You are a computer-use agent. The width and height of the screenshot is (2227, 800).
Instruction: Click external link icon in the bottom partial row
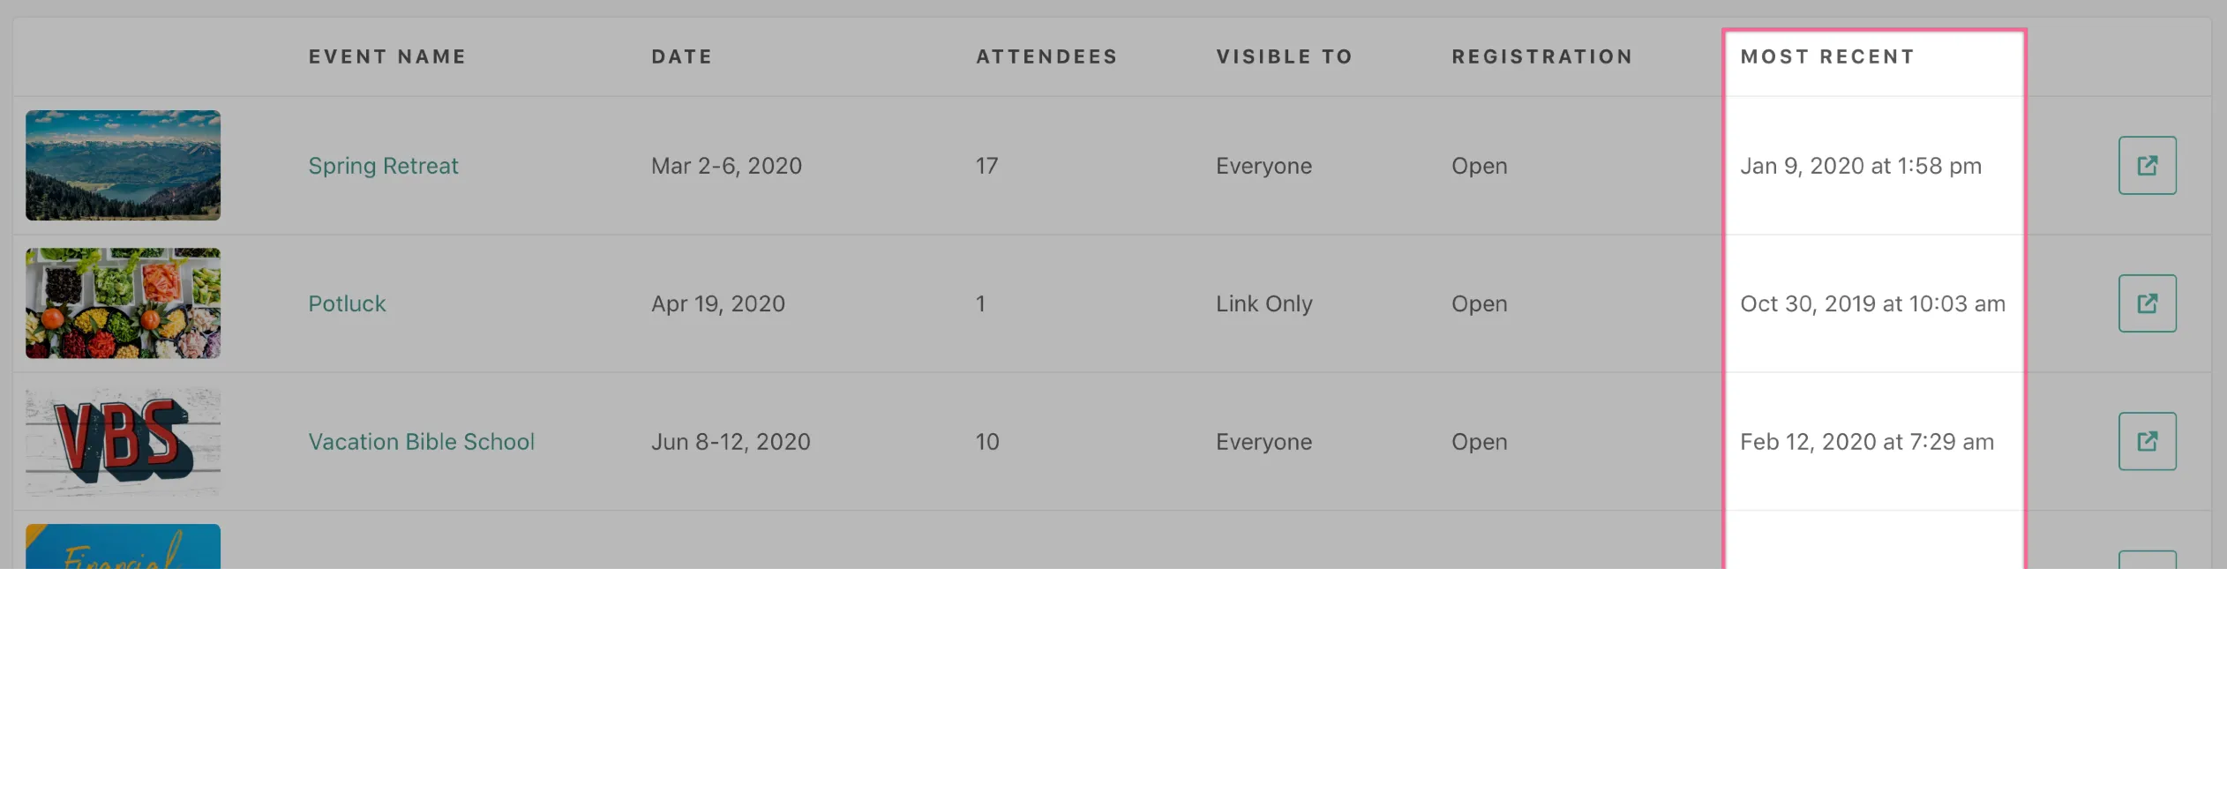[2147, 561]
